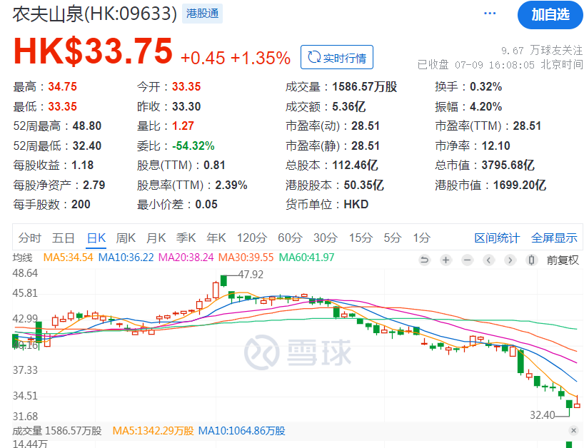Select the 季K chart tab
The image size is (584, 448).
(x=186, y=238)
